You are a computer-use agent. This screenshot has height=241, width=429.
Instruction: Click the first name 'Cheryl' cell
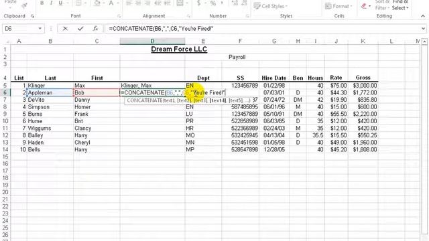pyautogui.click(x=97, y=143)
